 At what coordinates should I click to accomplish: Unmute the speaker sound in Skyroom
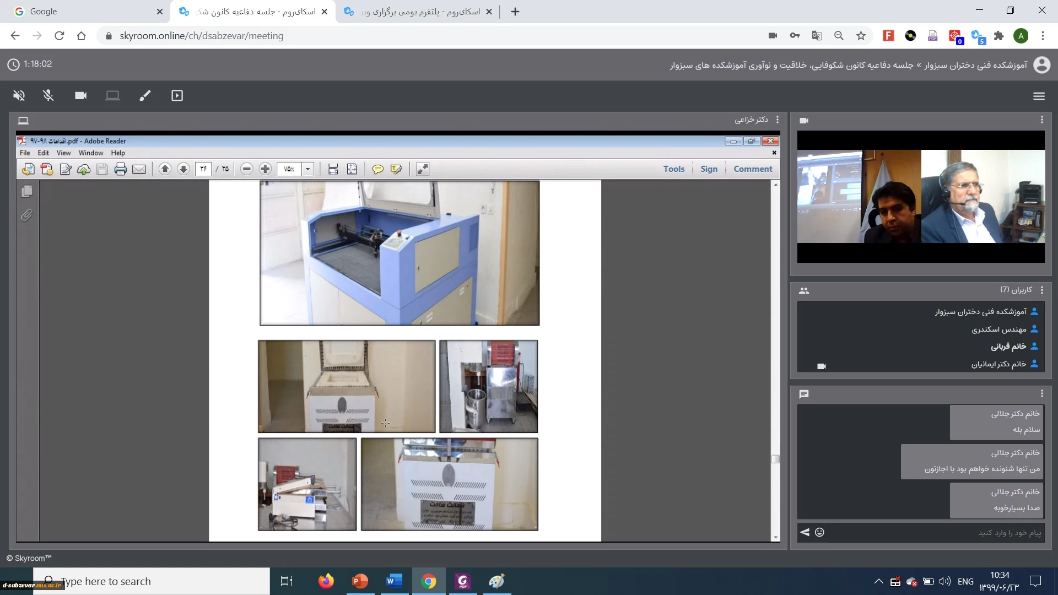[x=19, y=96]
